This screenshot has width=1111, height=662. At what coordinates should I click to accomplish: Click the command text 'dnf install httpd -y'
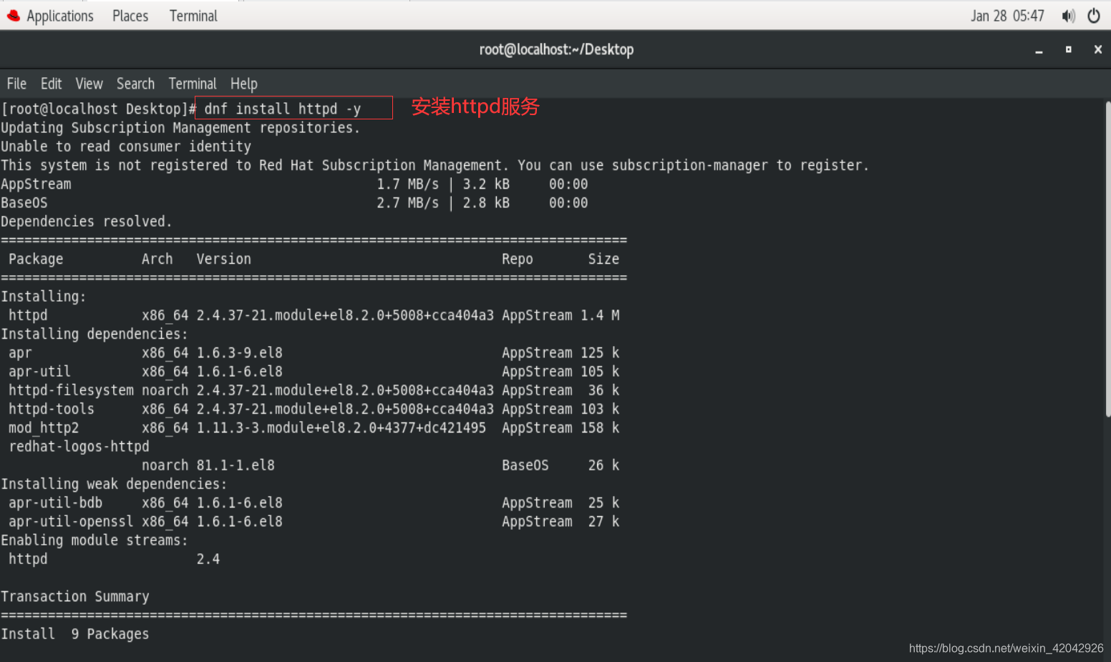coord(283,109)
